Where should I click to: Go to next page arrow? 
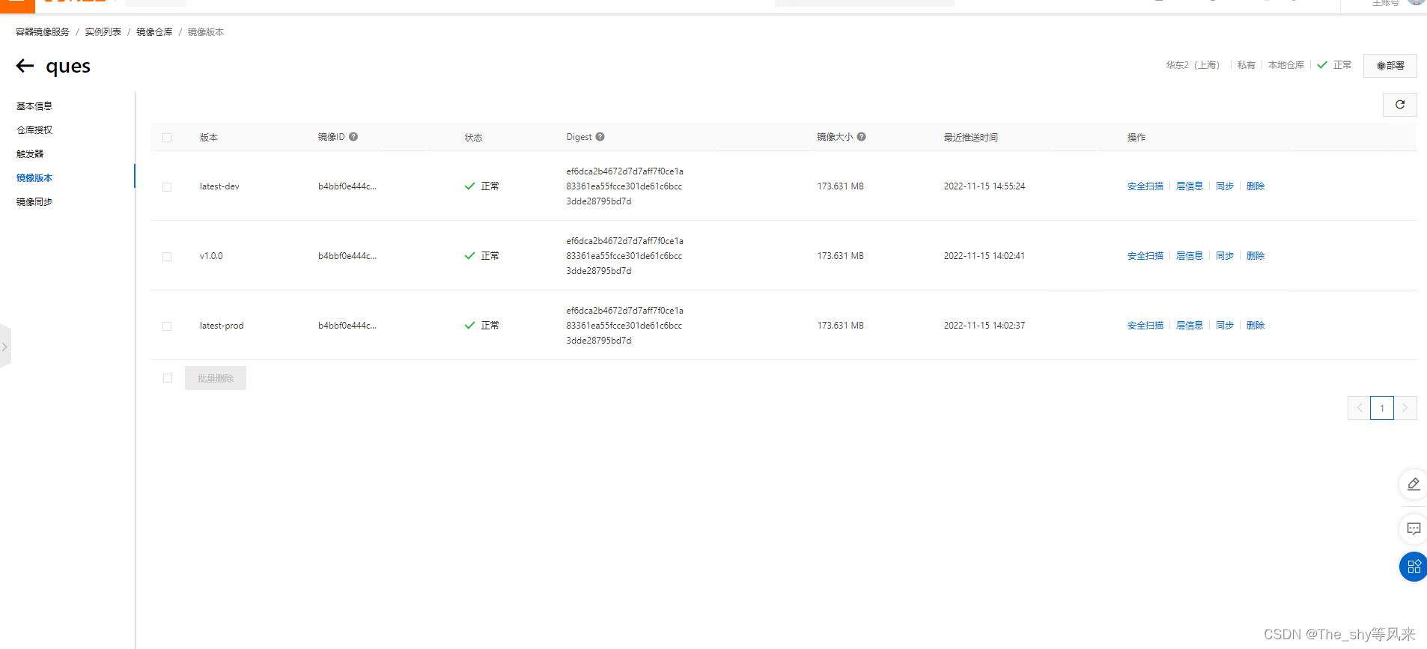pos(1405,408)
